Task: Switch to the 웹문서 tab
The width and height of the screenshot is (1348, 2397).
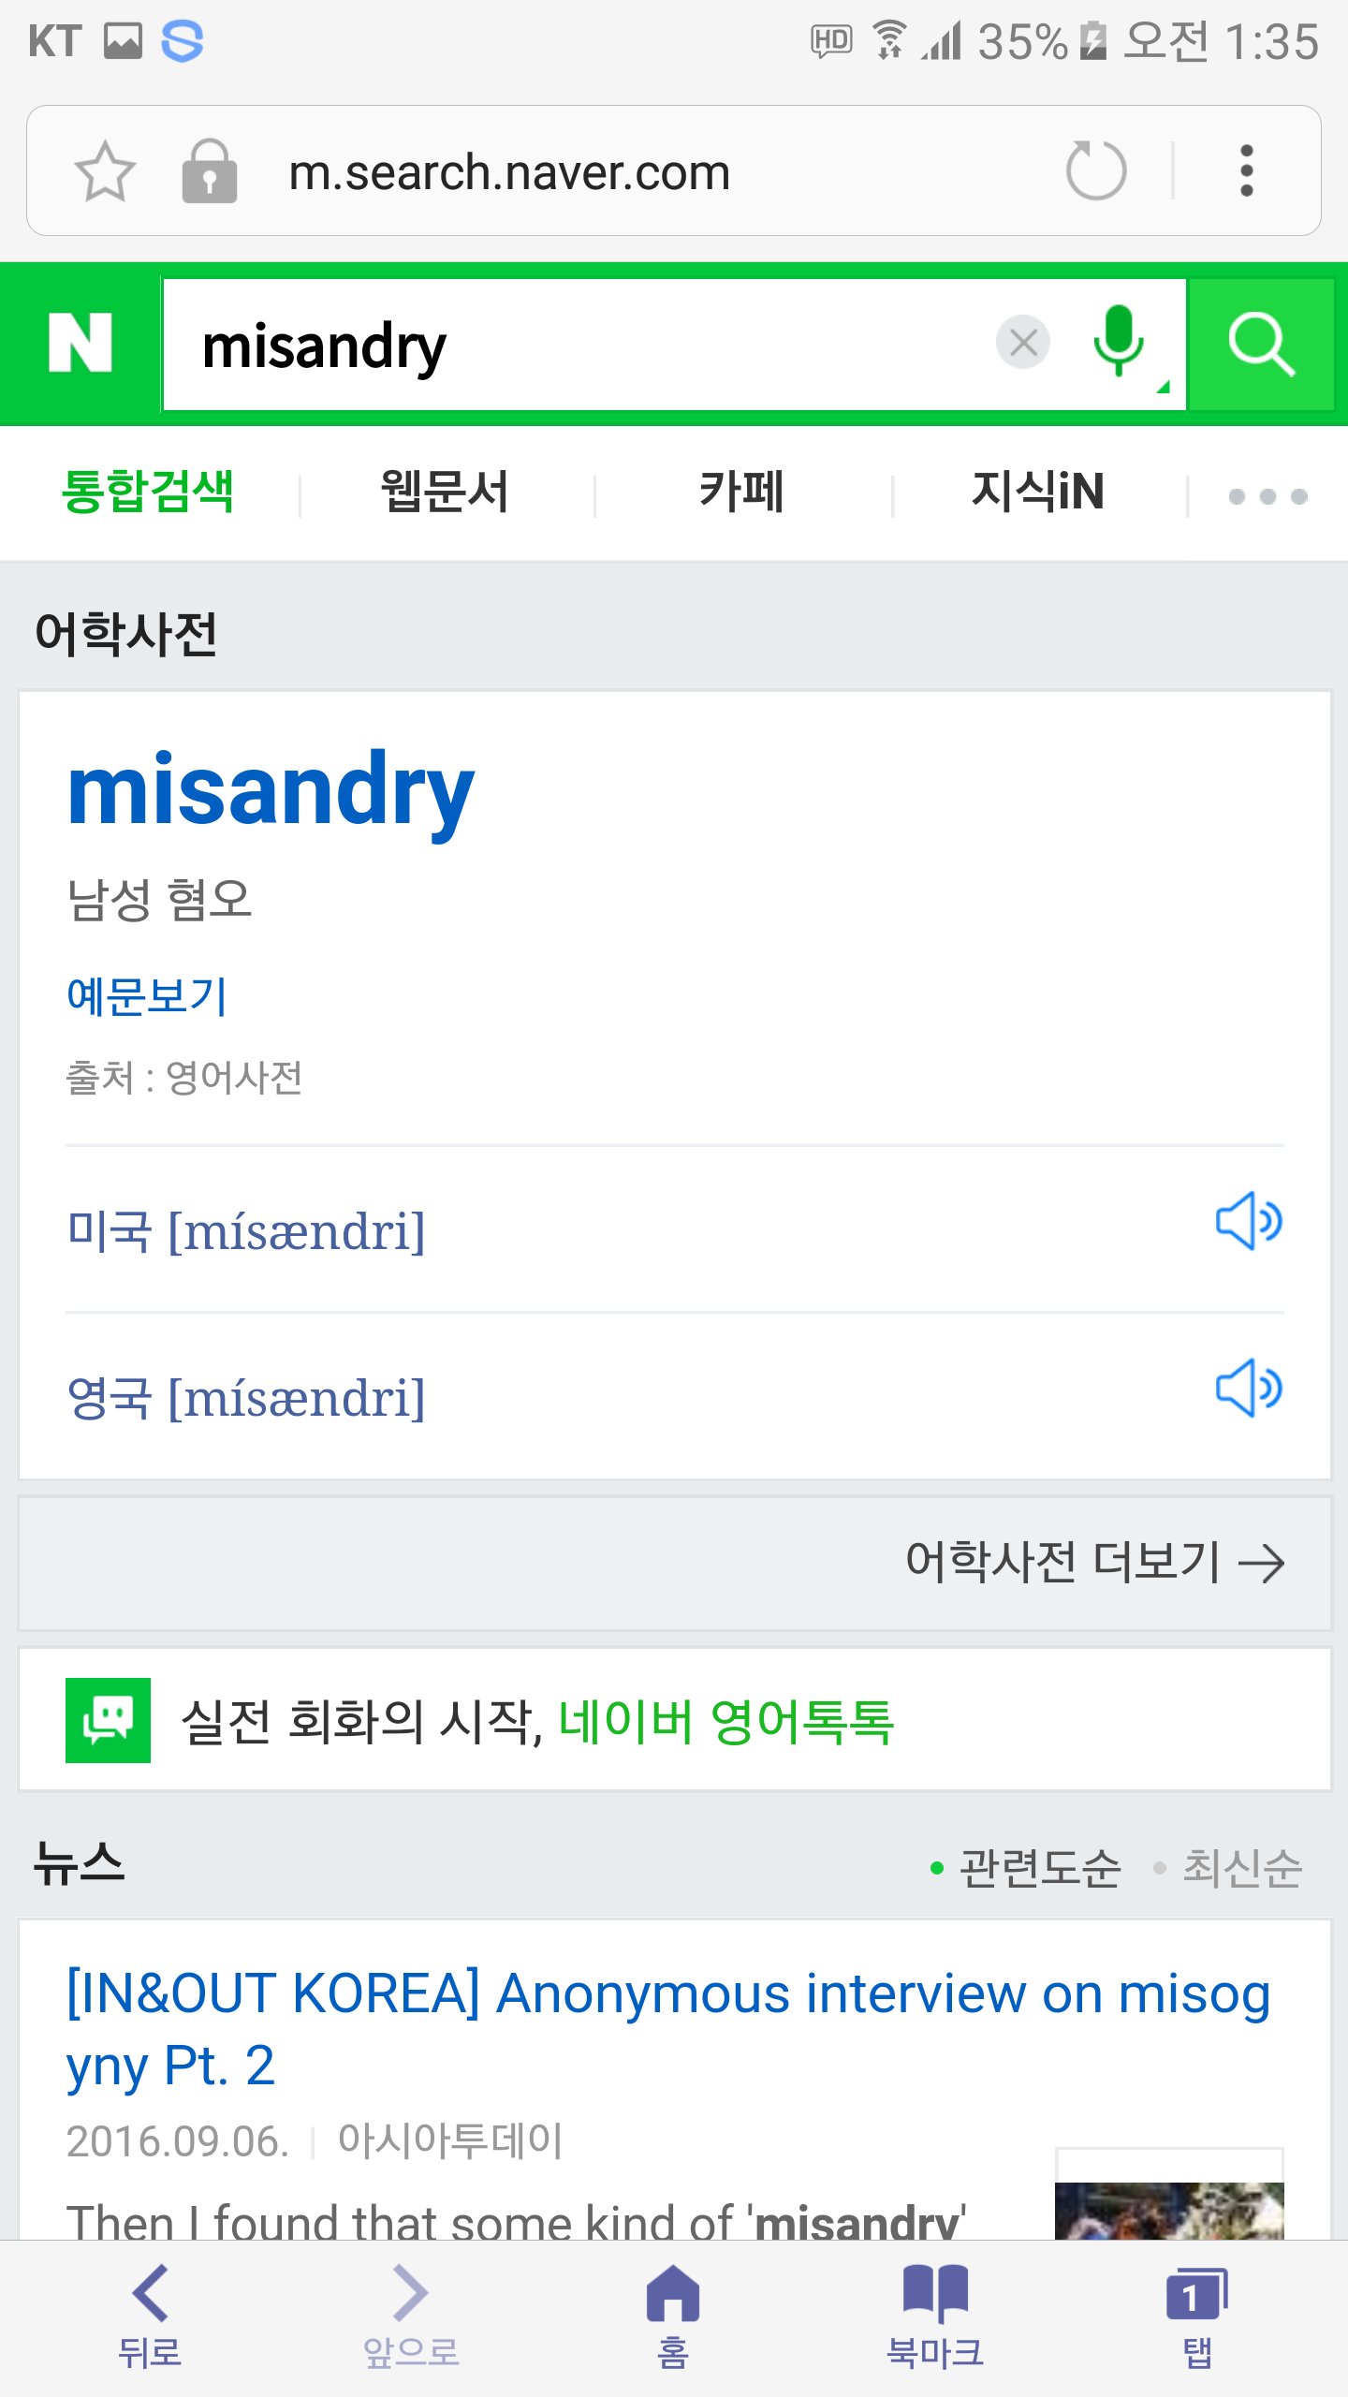Action: point(446,493)
